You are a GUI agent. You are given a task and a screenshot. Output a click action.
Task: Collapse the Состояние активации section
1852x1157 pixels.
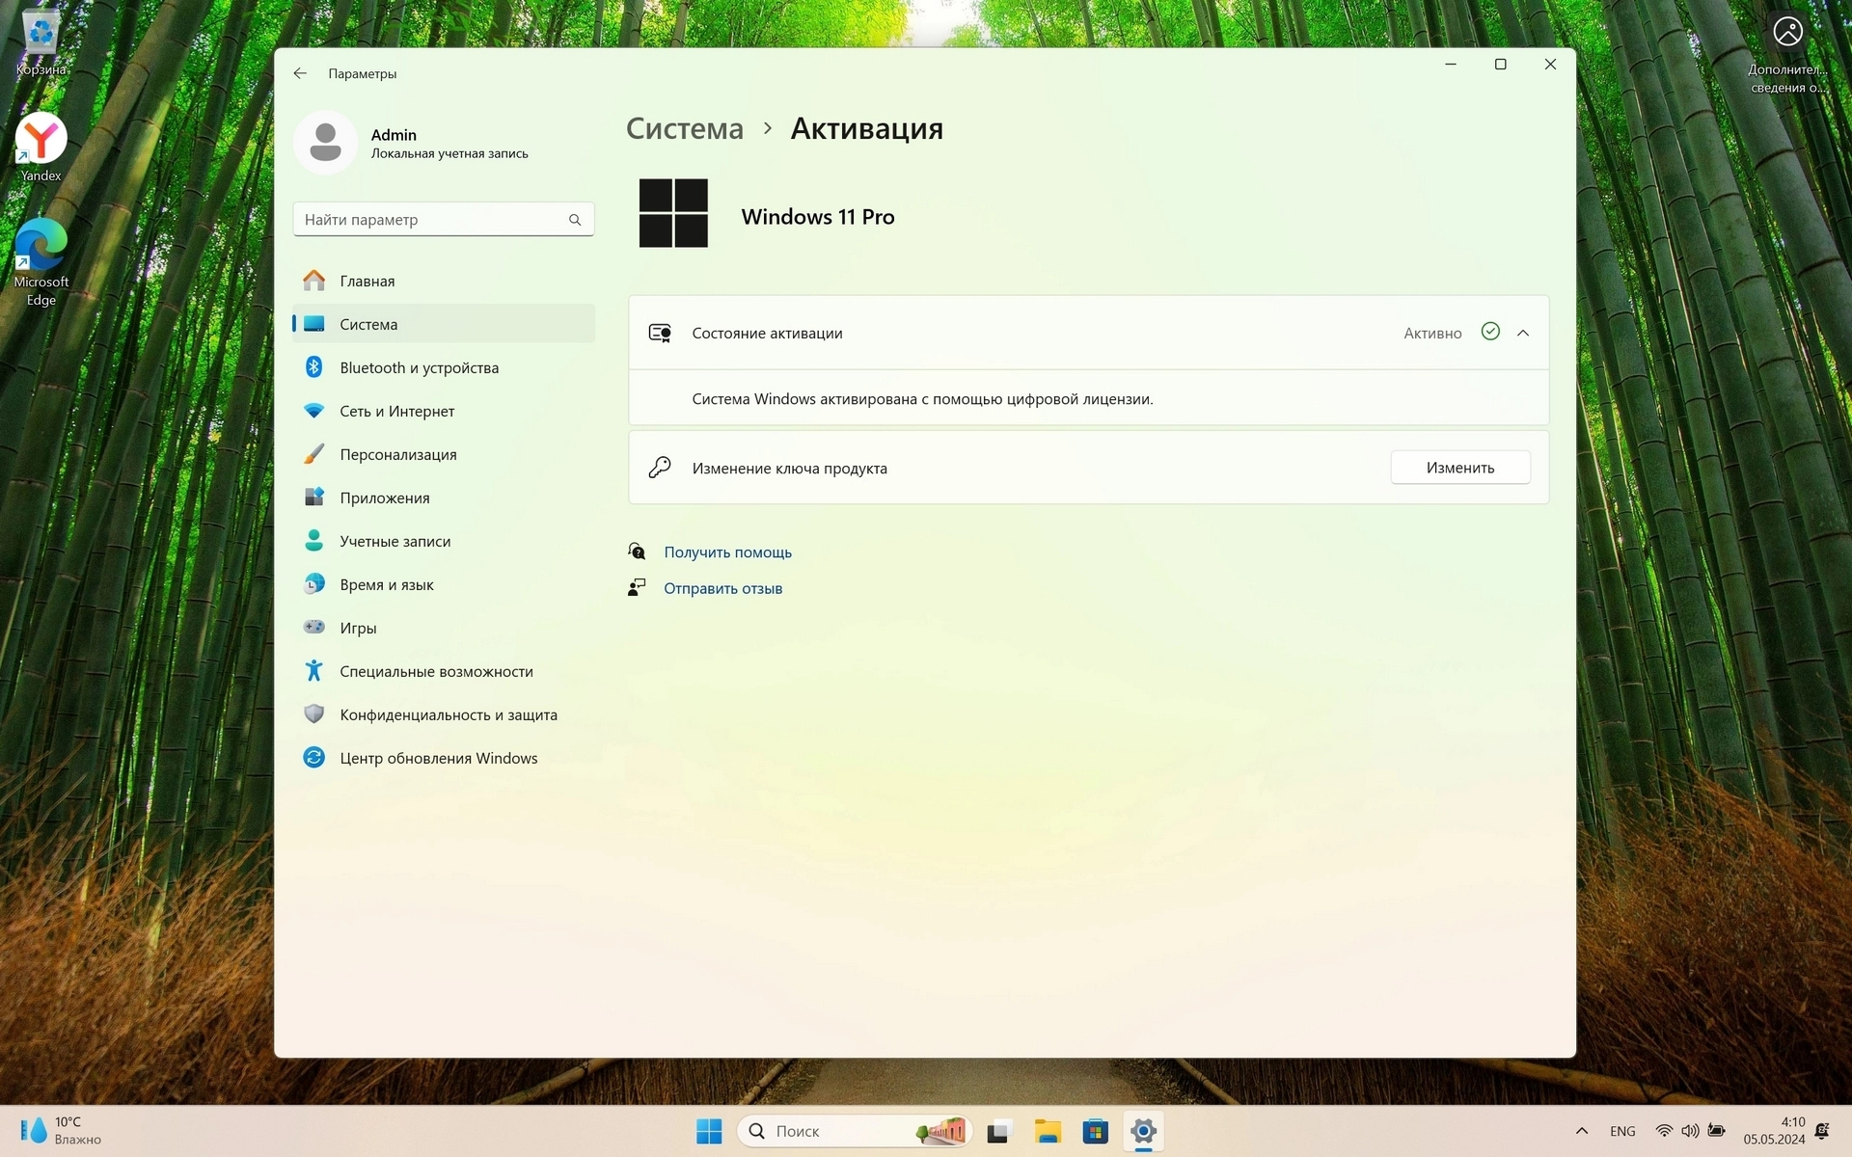tap(1522, 333)
